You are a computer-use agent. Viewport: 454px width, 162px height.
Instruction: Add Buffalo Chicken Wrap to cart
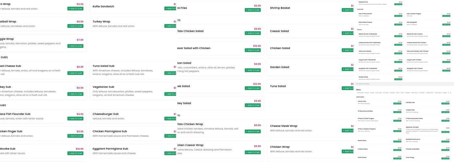click(253, 132)
